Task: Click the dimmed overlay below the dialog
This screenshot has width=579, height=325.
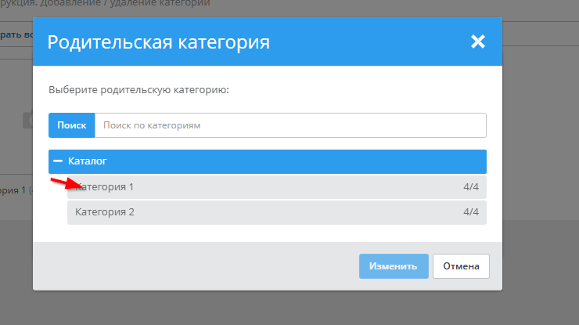Action: (289, 309)
